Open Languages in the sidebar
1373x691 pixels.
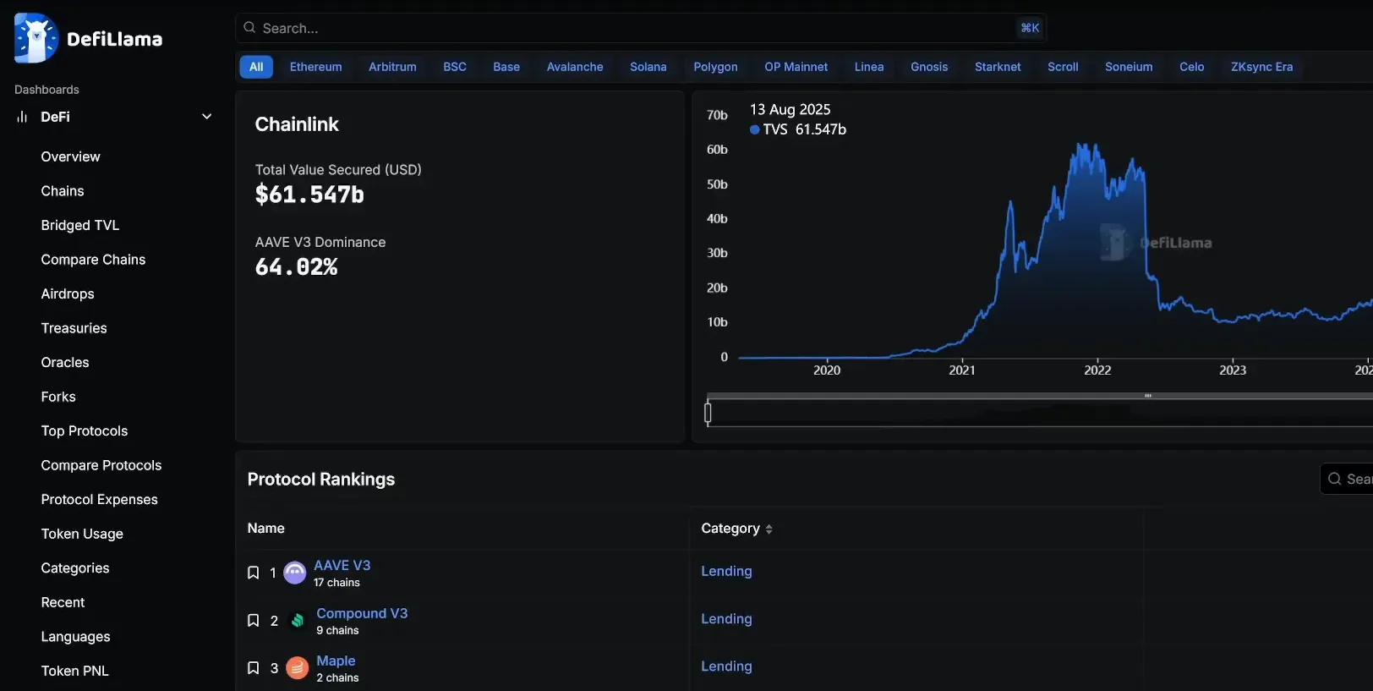click(76, 637)
